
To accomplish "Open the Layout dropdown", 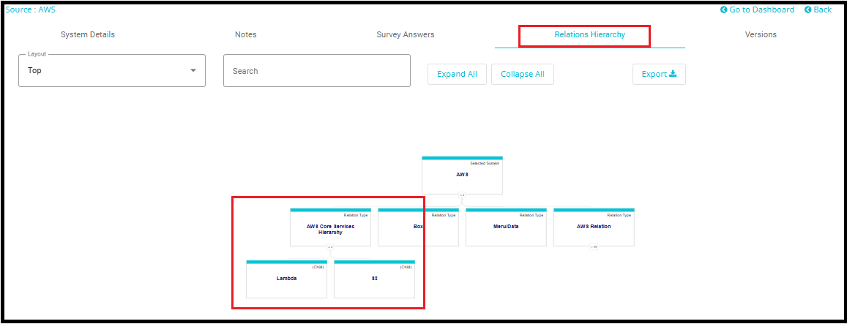I will tap(111, 71).
